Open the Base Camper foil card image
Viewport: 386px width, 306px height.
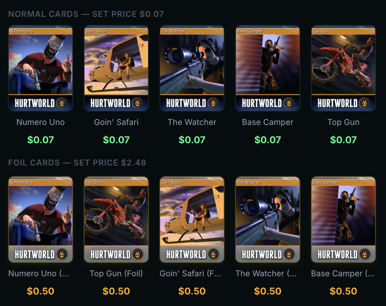[343, 220]
